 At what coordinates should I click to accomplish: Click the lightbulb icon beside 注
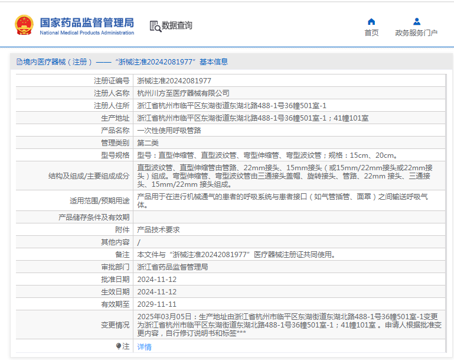pos(118,346)
